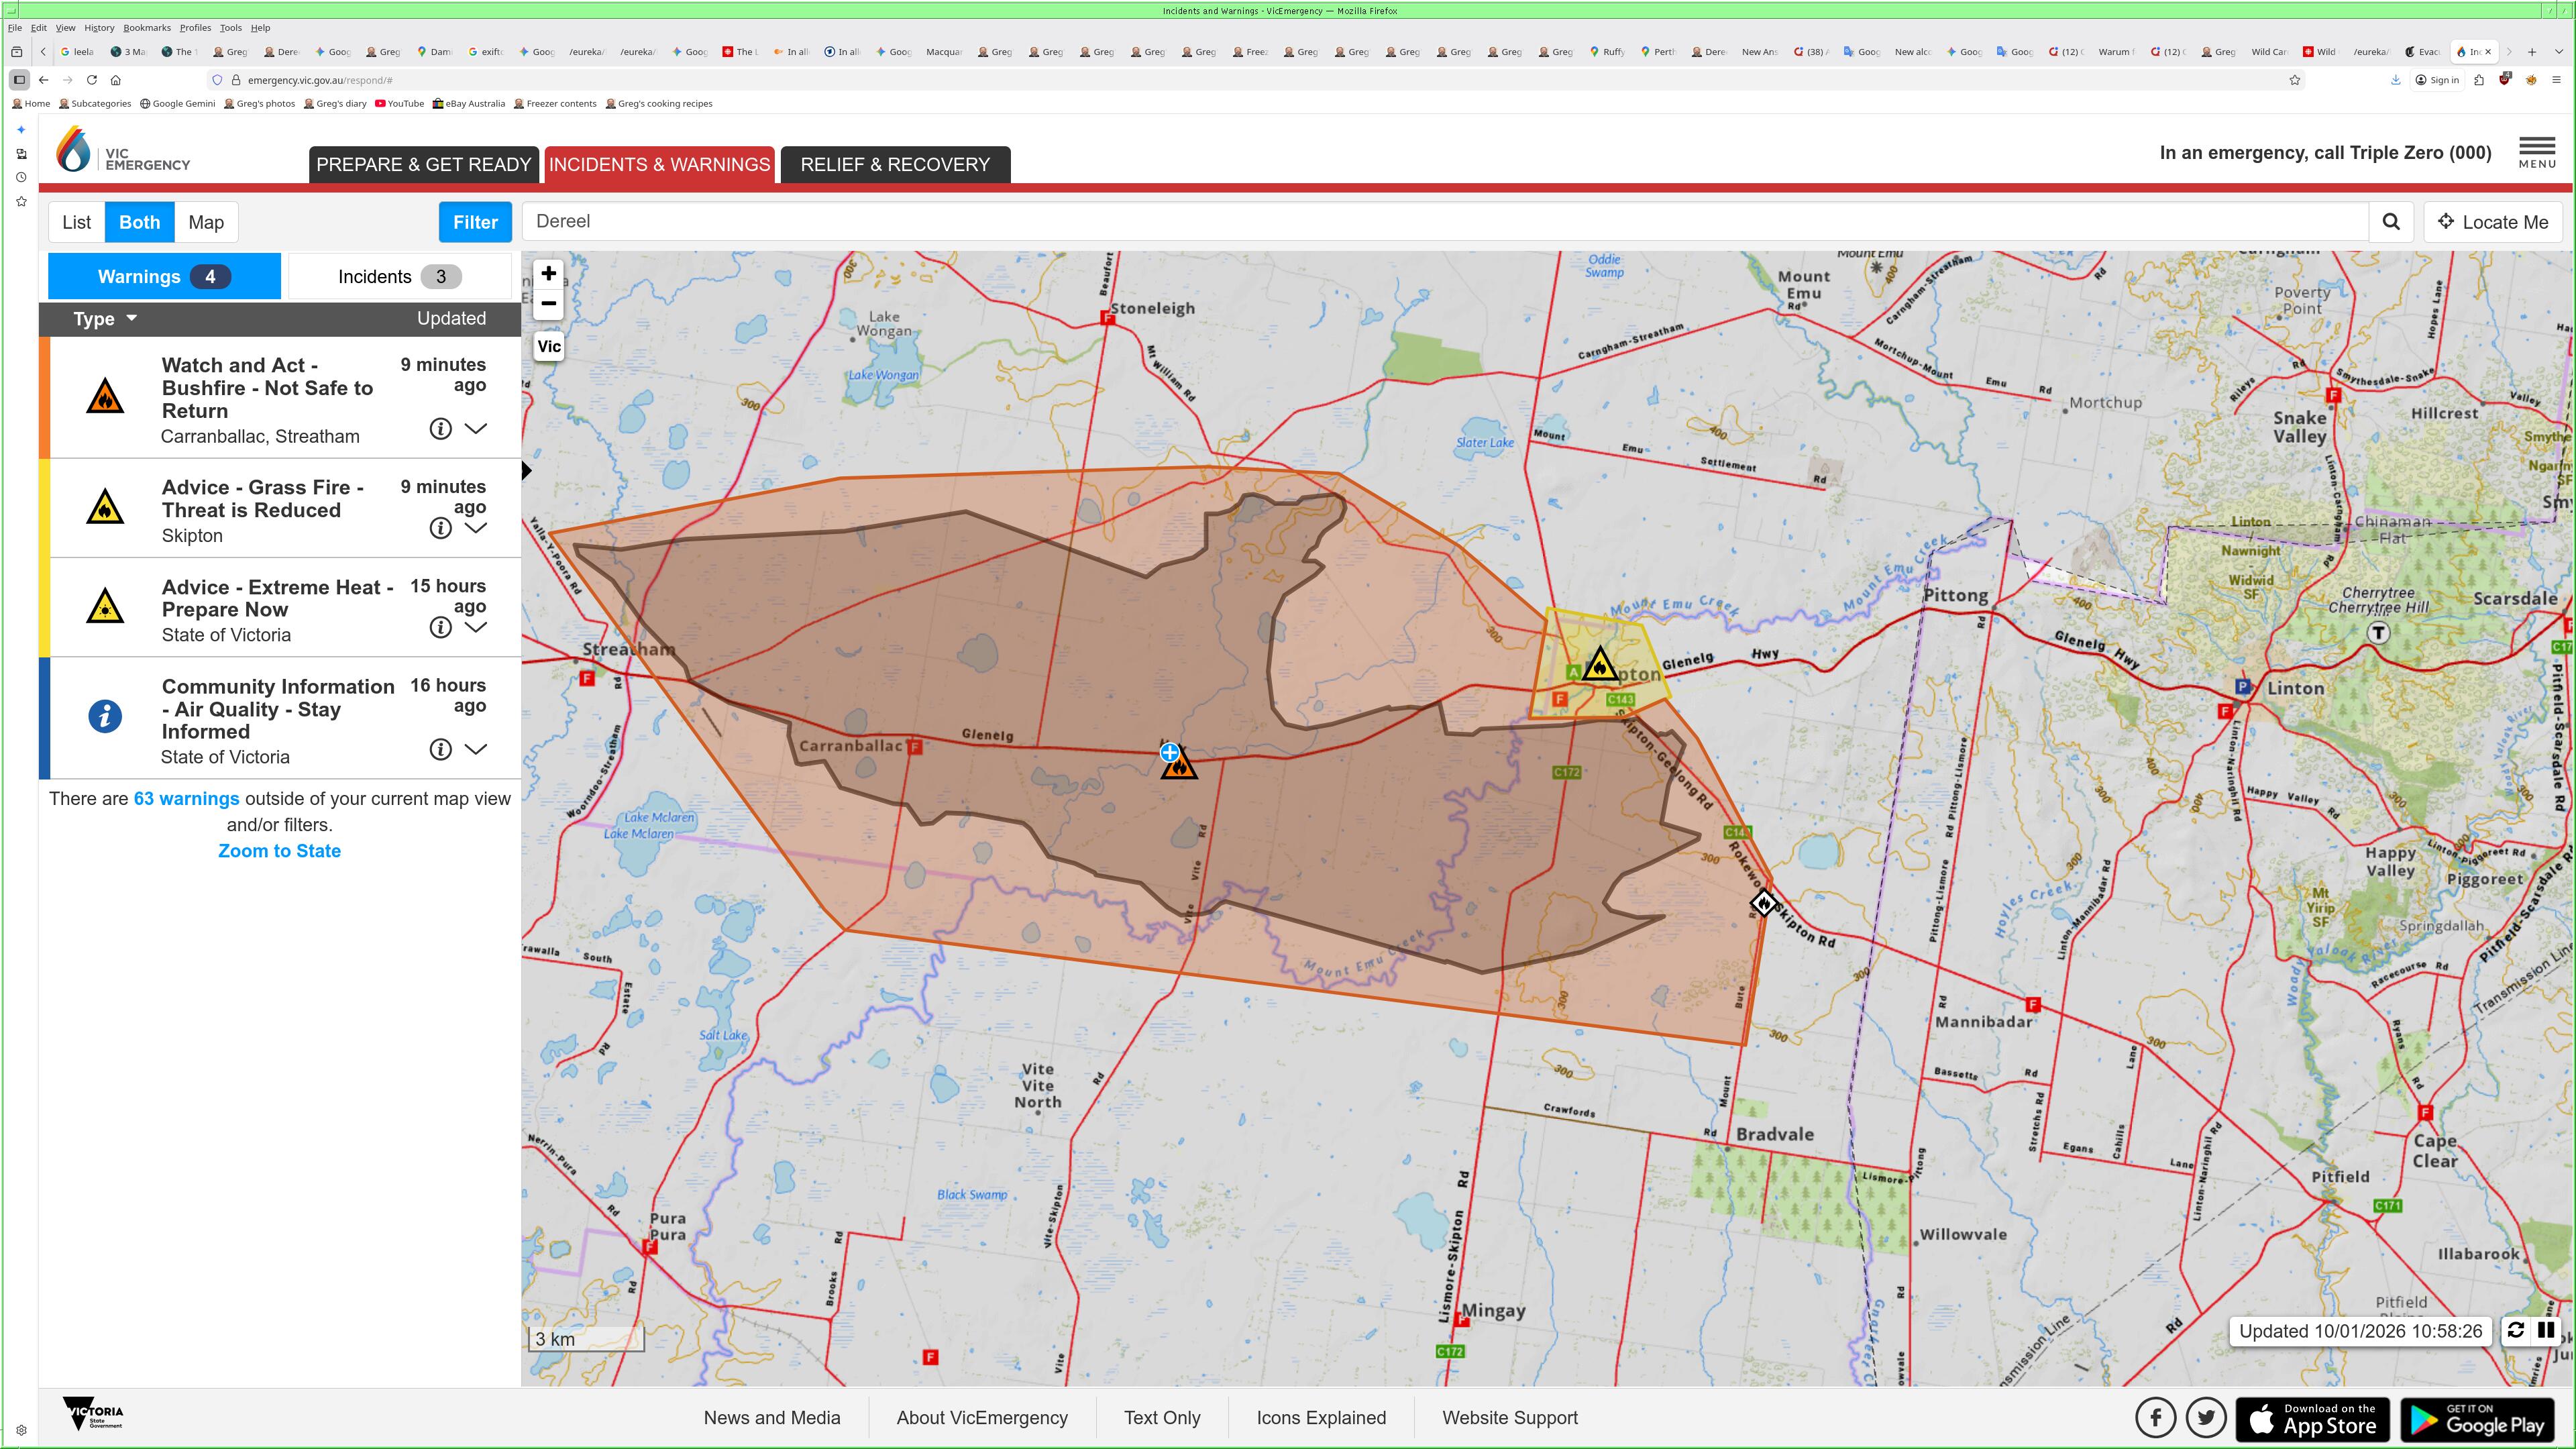Expand the Extreme Heat advice entry

(x=476, y=627)
